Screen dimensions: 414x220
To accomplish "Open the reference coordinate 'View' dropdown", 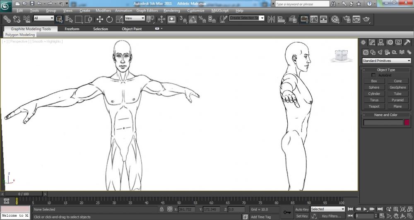I will [135, 18].
